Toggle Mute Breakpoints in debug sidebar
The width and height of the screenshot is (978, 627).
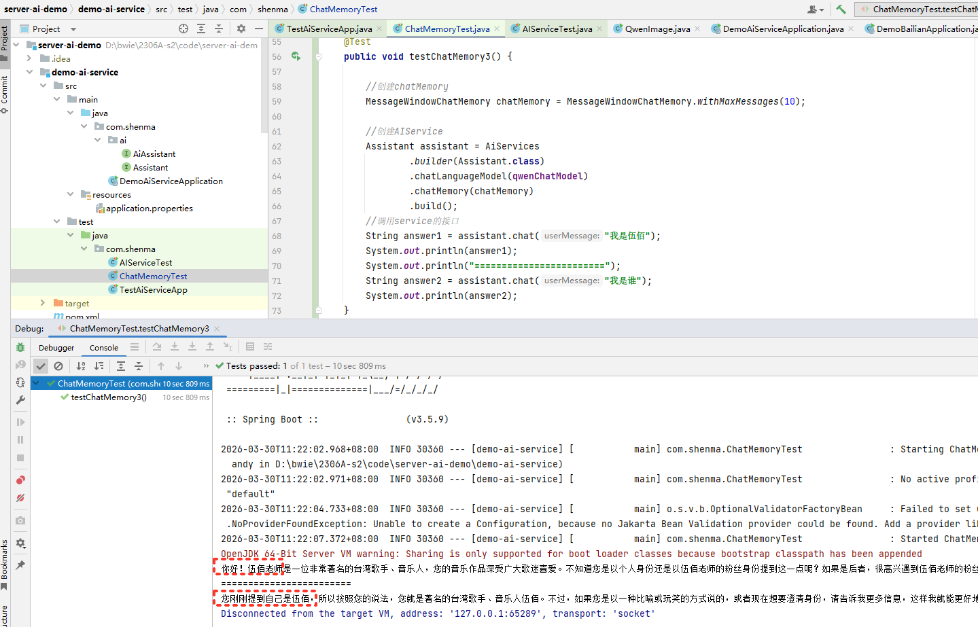click(x=20, y=498)
